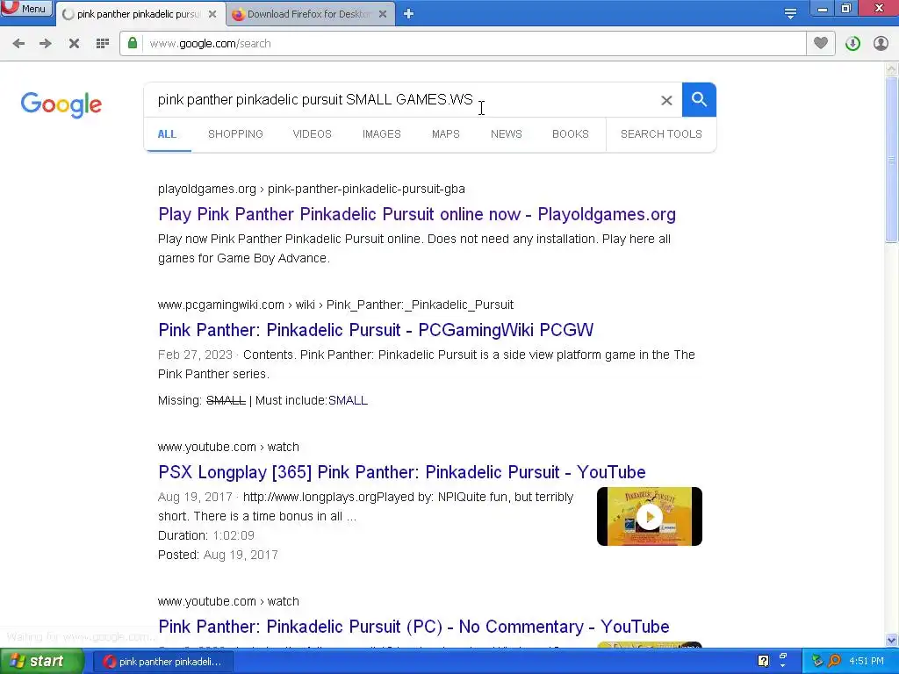Switch to BOOKS results
The width and height of the screenshot is (899, 674).
(x=571, y=134)
